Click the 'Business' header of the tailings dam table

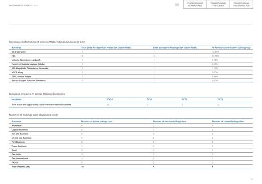point(16,121)
